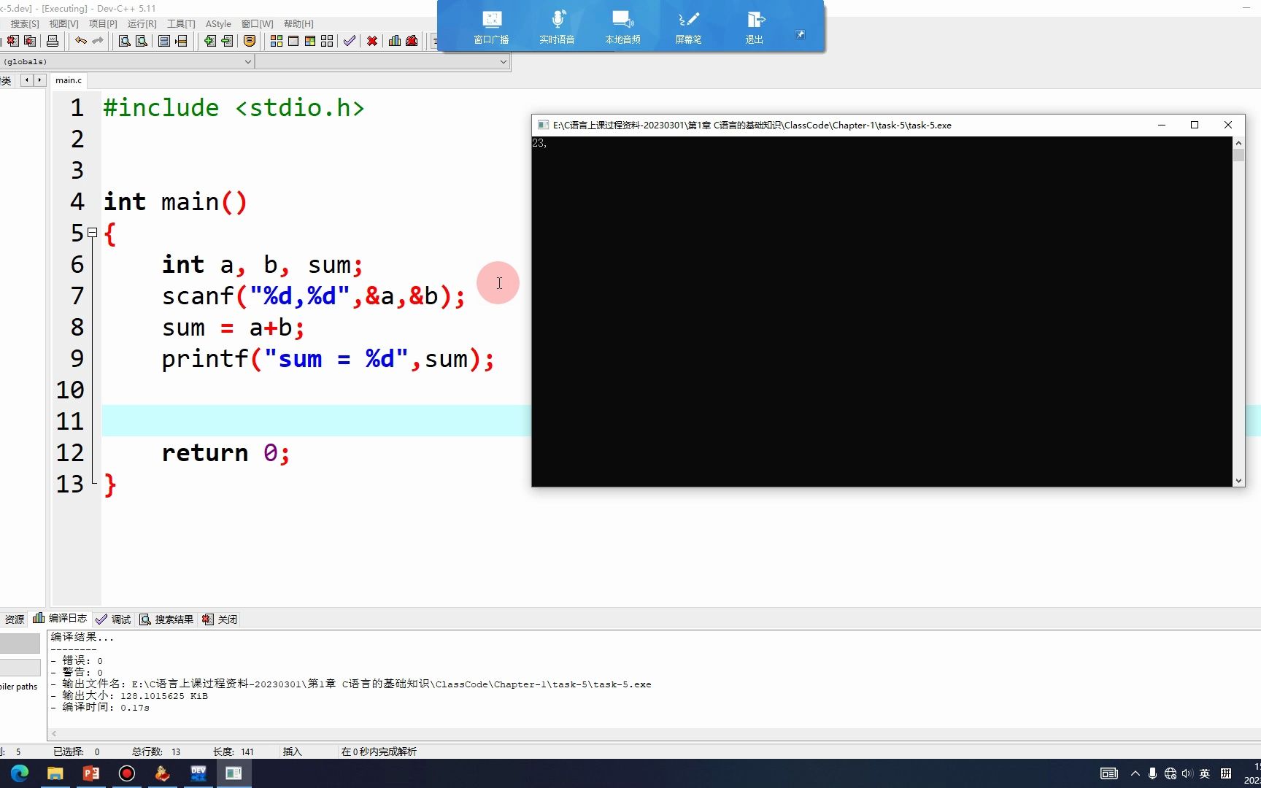
Task: Open the 搜索[S] menu
Action: coord(25,24)
